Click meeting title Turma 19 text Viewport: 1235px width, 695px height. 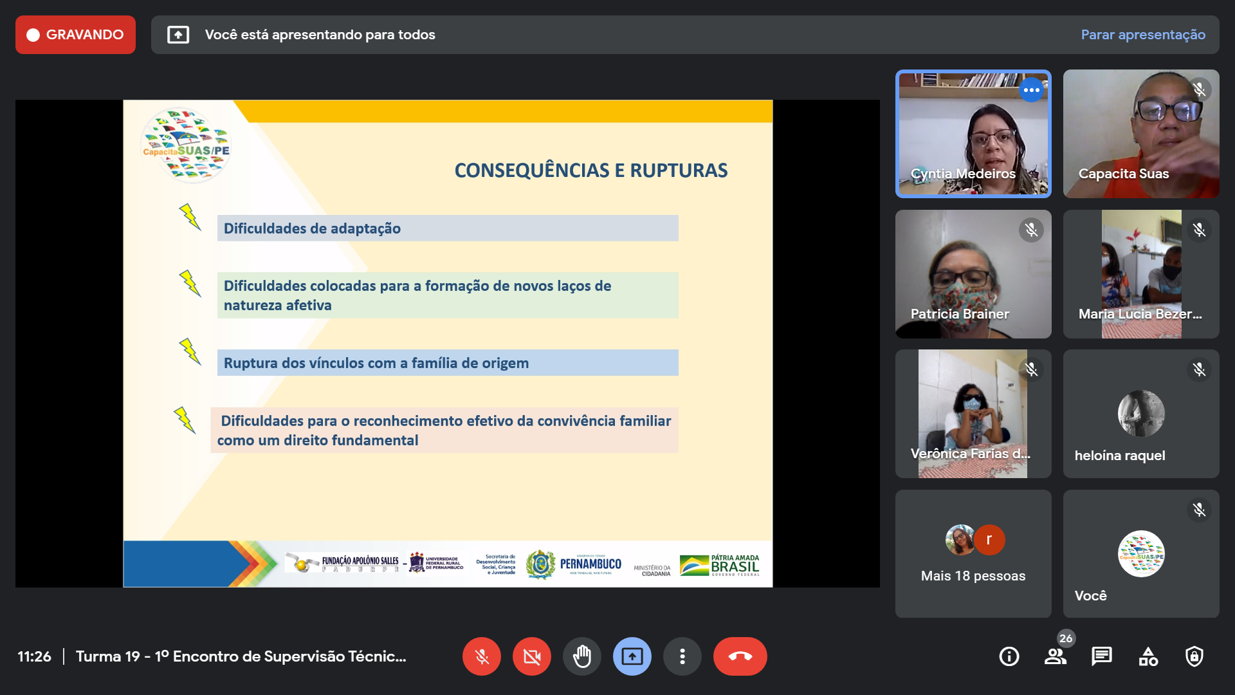241,656
